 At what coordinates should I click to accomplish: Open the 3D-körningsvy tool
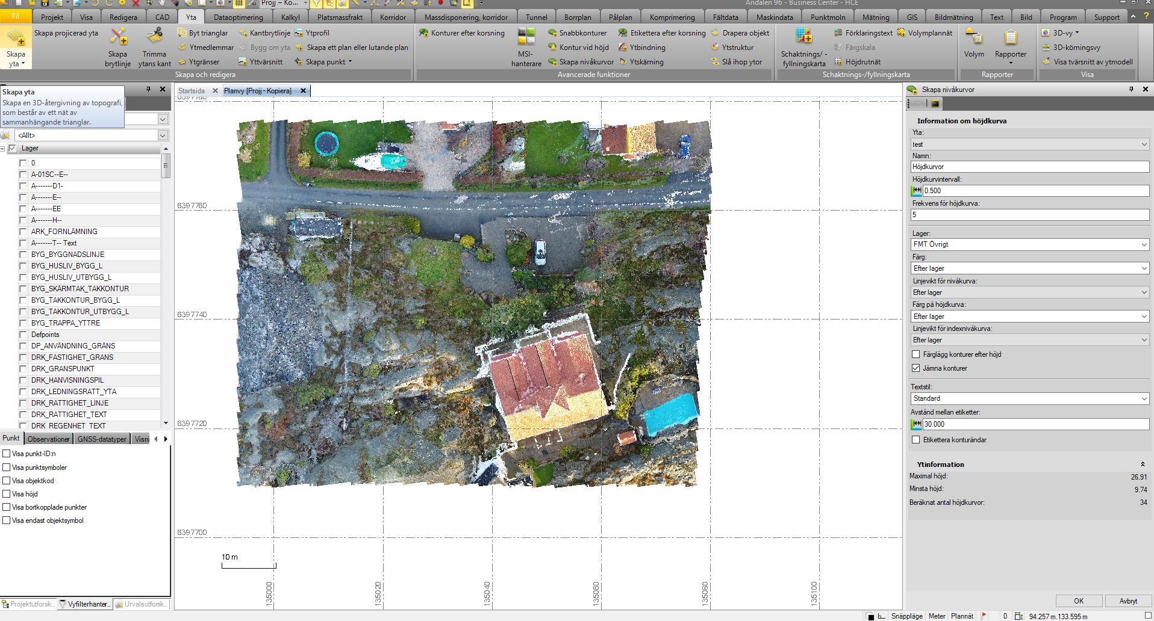point(1076,48)
